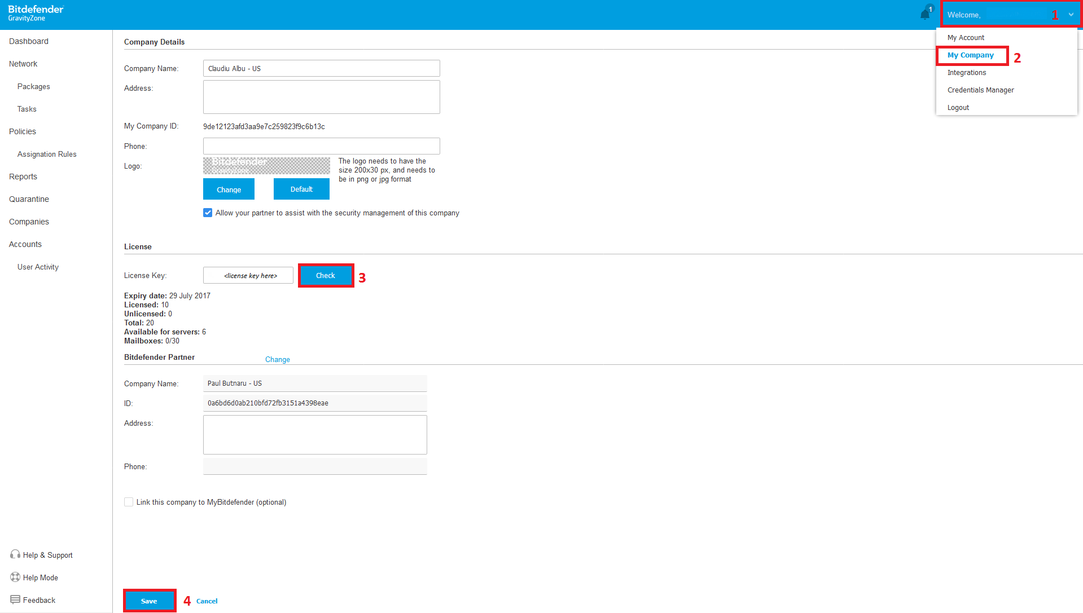Open the Dashboard section in sidebar
The image size is (1083, 613).
pos(29,41)
